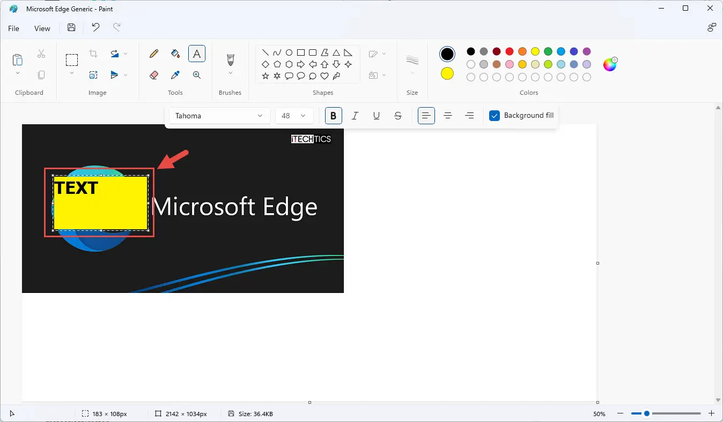The height and width of the screenshot is (422, 723).
Task: Open the line Size selector
Action: 412,64
